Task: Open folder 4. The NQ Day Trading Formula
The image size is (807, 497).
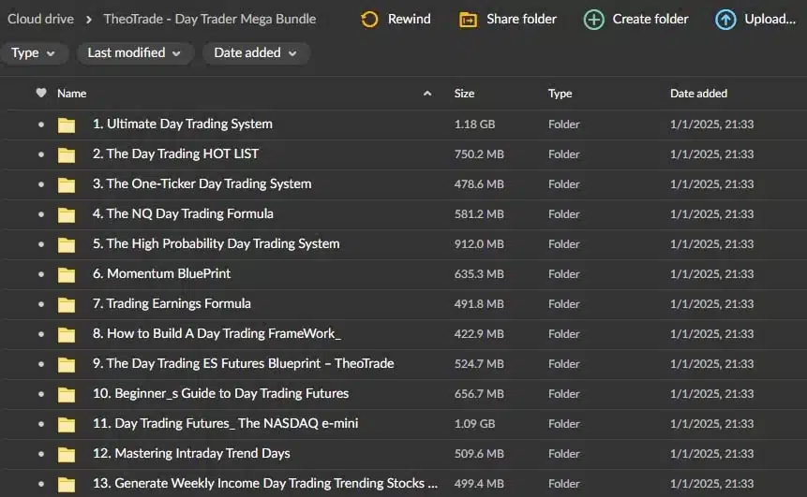Action: coord(183,213)
